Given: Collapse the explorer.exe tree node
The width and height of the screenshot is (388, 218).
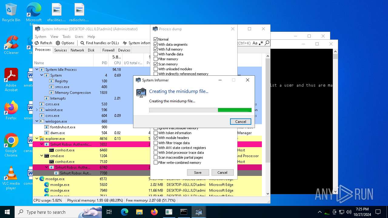Looking at the screenshot, I should (37, 139).
